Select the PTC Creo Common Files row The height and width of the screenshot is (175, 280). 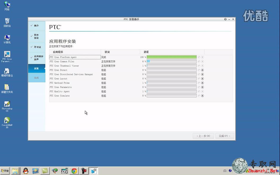tap(62, 62)
